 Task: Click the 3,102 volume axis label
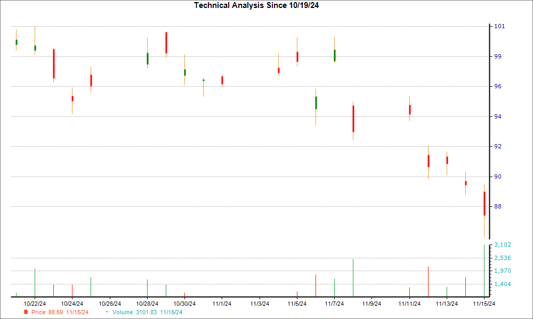pos(503,245)
